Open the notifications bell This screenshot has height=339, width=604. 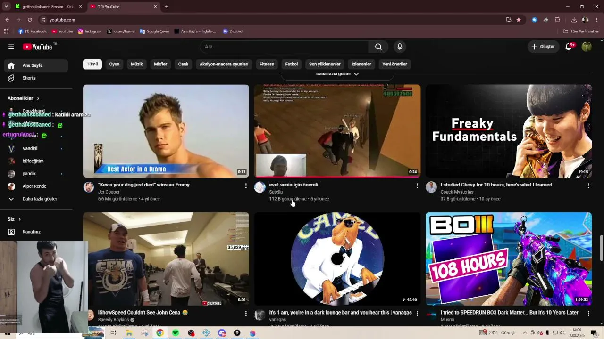[569, 47]
